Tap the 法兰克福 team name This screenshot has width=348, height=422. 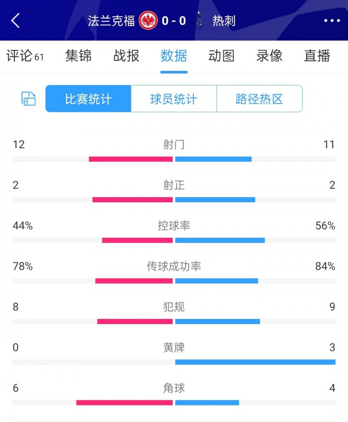pos(111,20)
